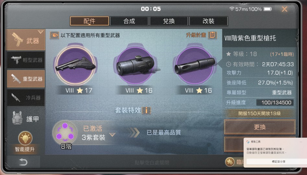The image size is (307, 175).
Task: Click the back arrow icon
Action: [x=23, y=162]
